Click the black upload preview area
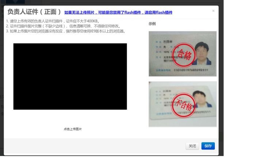 (x=70, y=76)
